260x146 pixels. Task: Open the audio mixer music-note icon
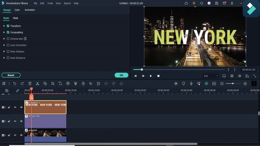point(199,84)
